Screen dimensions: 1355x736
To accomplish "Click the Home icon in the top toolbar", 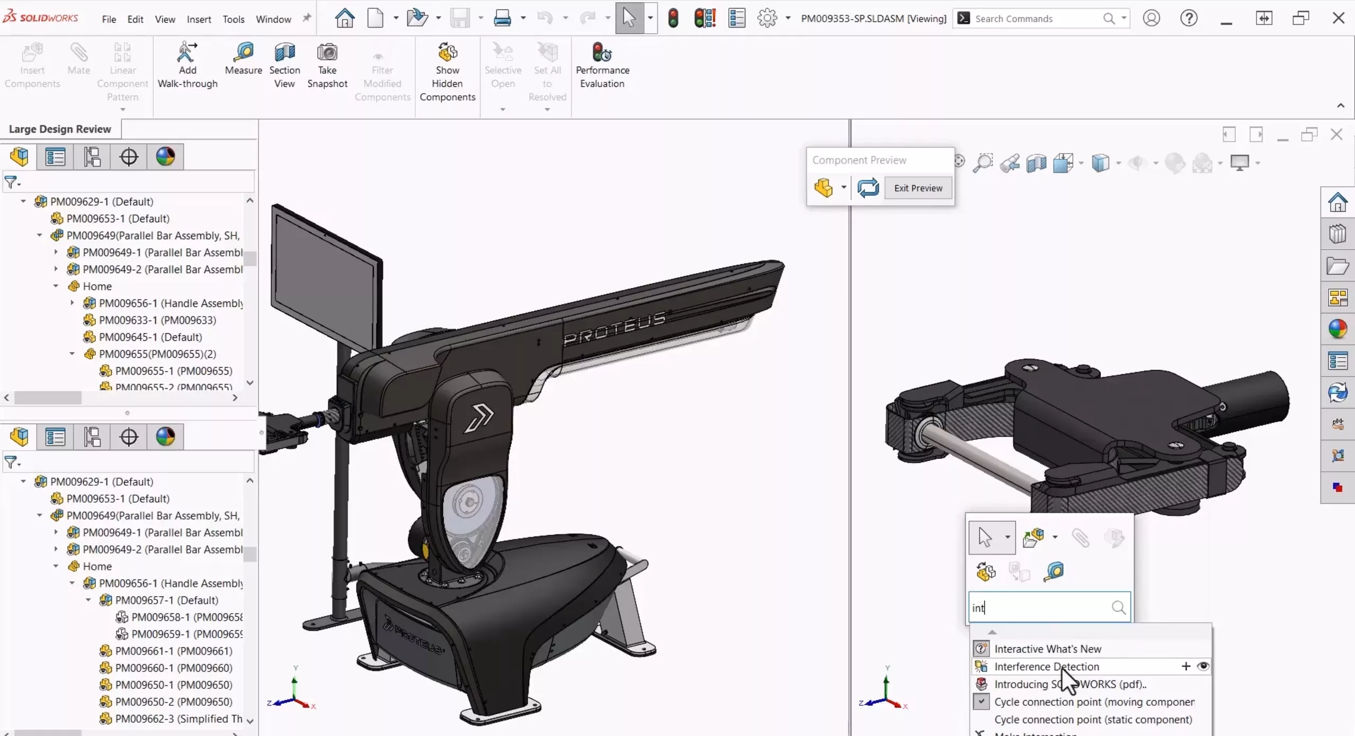I will coord(345,18).
